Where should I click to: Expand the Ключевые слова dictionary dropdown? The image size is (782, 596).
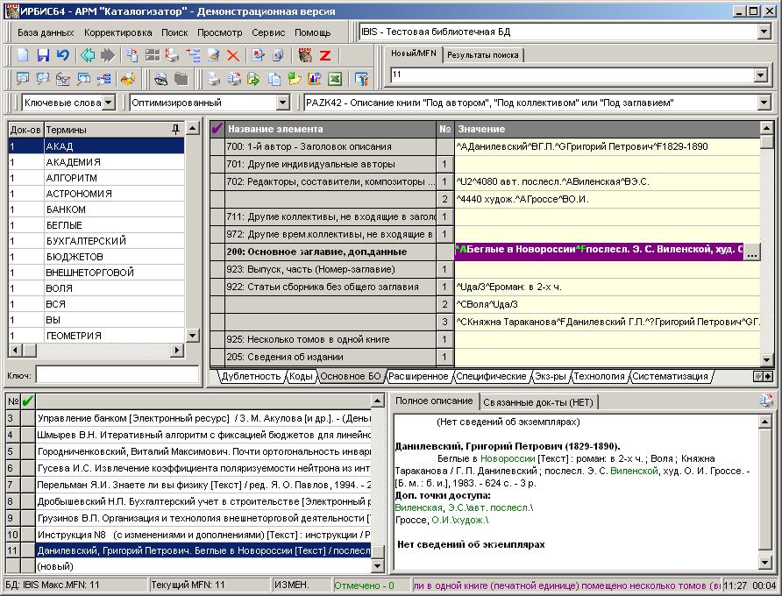[107, 103]
